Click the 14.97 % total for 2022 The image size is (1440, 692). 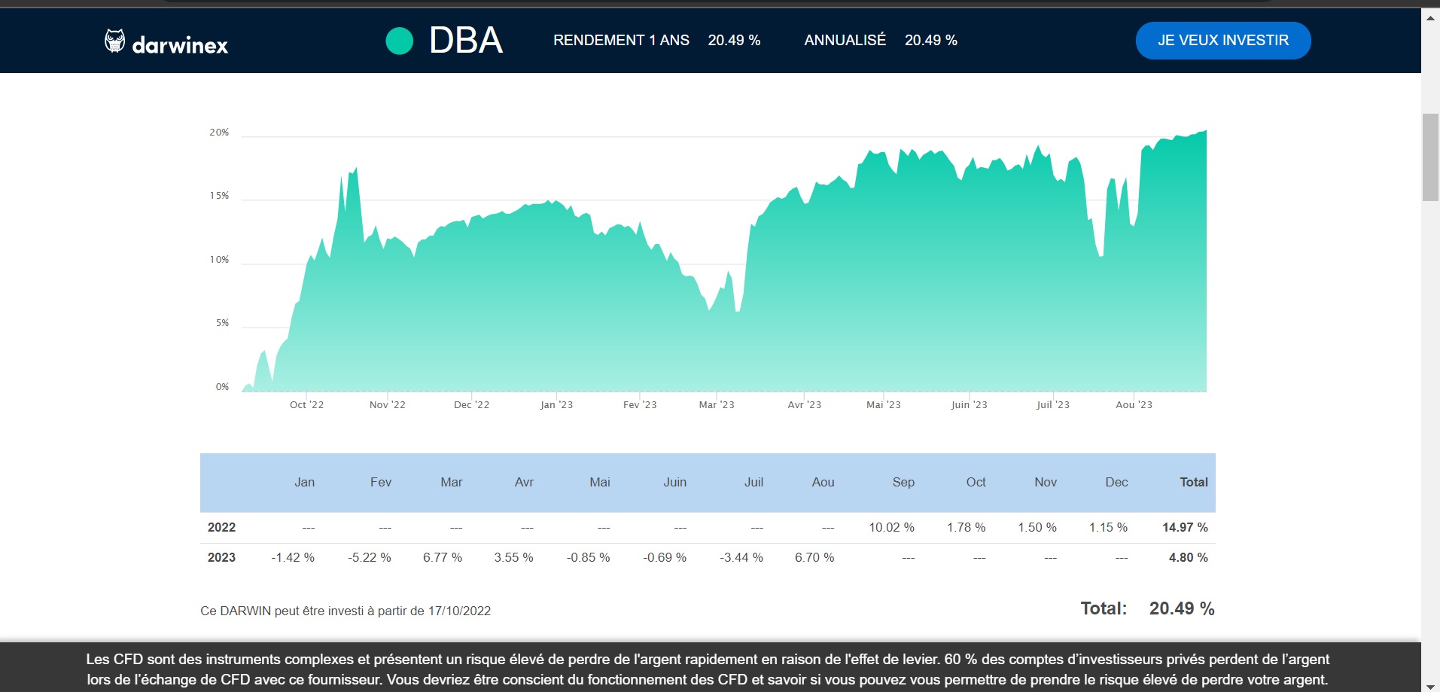1185,528
